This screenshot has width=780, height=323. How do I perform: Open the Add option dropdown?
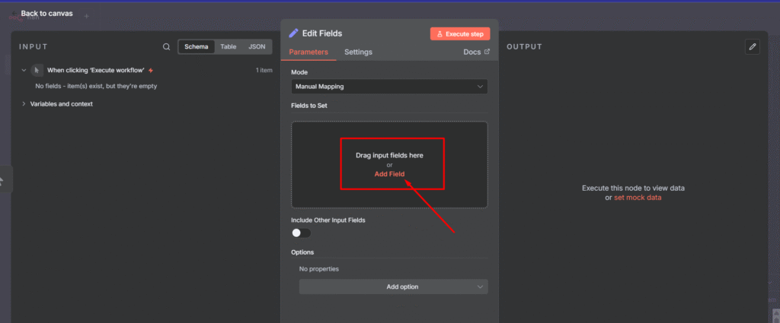pos(393,287)
